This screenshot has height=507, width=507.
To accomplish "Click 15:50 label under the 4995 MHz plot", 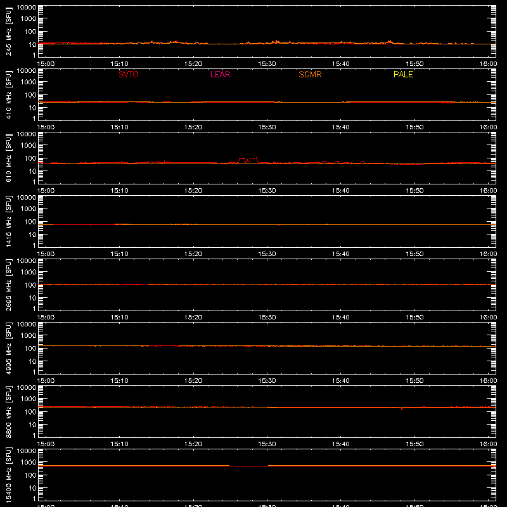I will pyautogui.click(x=414, y=381).
